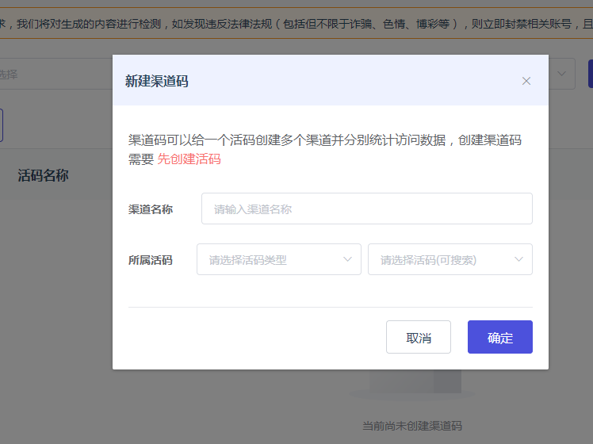Image resolution: width=593 pixels, height=444 pixels.
Task: Cancel the dialog with 取消
Action: (x=419, y=337)
